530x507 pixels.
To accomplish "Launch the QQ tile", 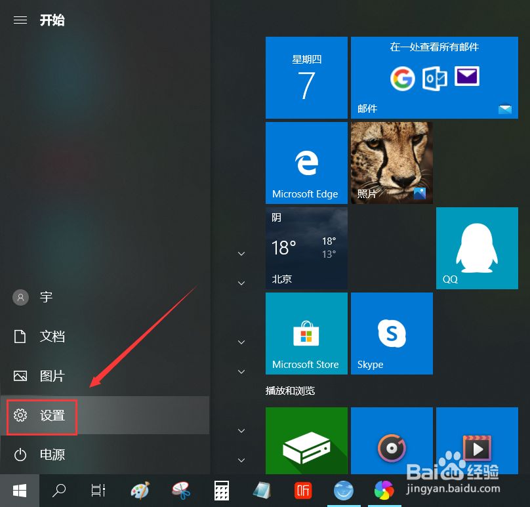I will tap(478, 248).
